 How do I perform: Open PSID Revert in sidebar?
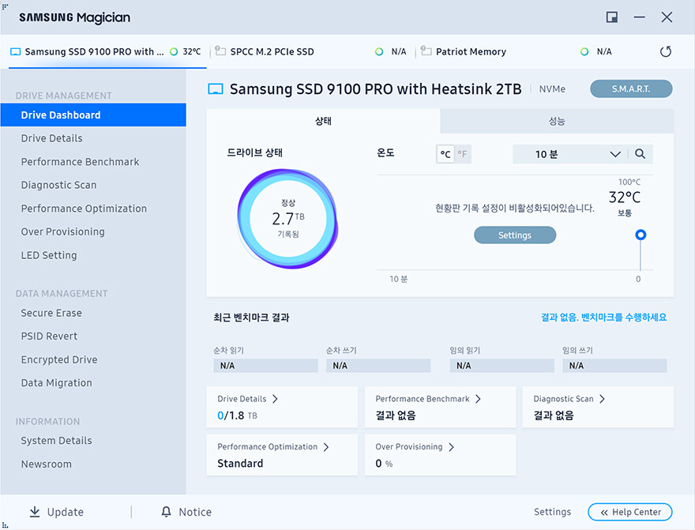coord(93,336)
